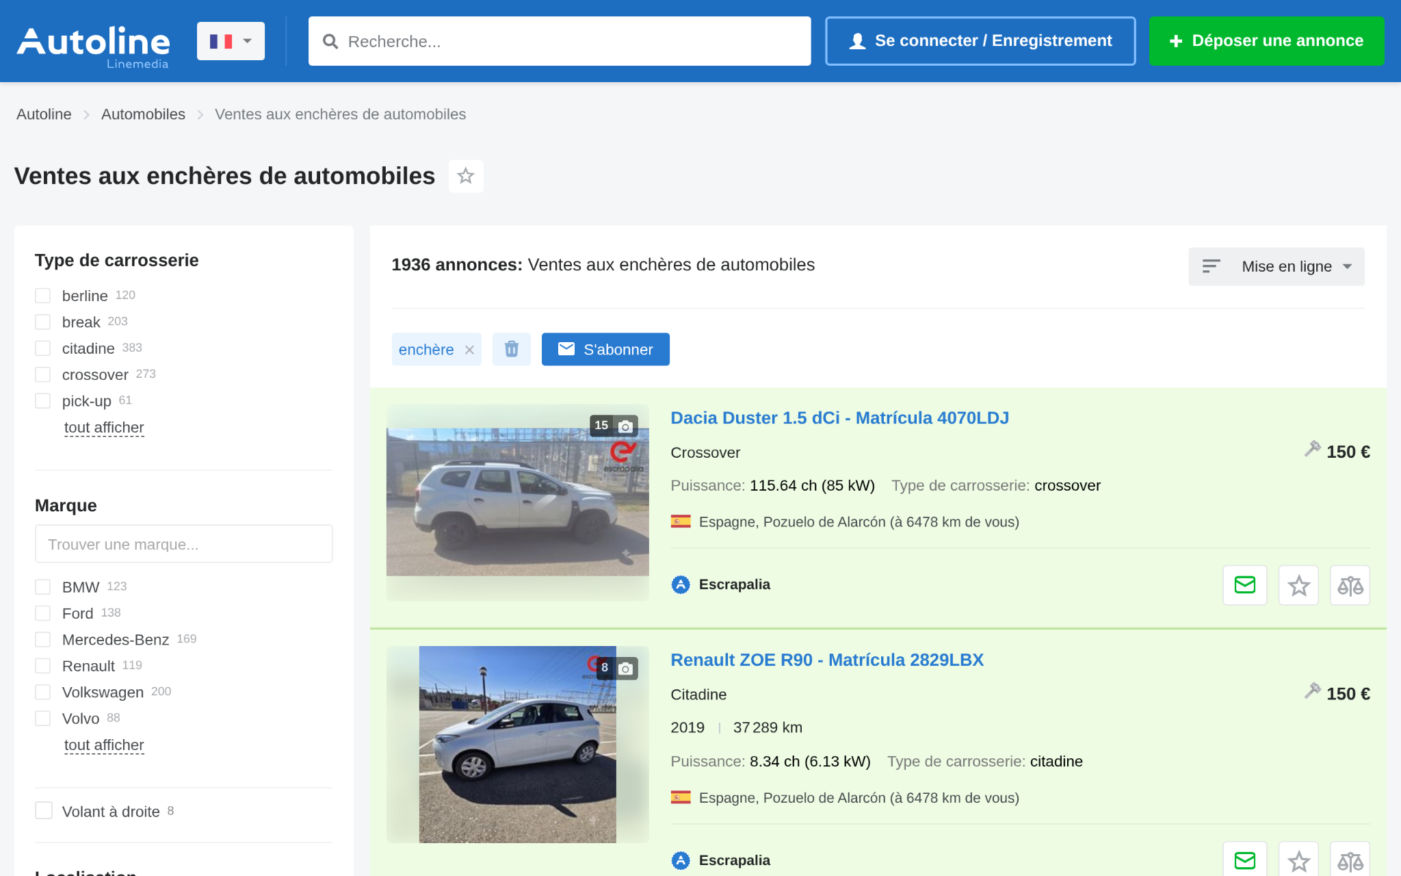Toggle the Volant à droite checkbox
The height and width of the screenshot is (876, 1401).
click(44, 811)
